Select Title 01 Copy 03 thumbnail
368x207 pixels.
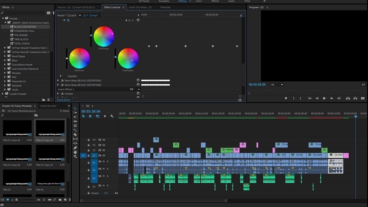click(17, 128)
